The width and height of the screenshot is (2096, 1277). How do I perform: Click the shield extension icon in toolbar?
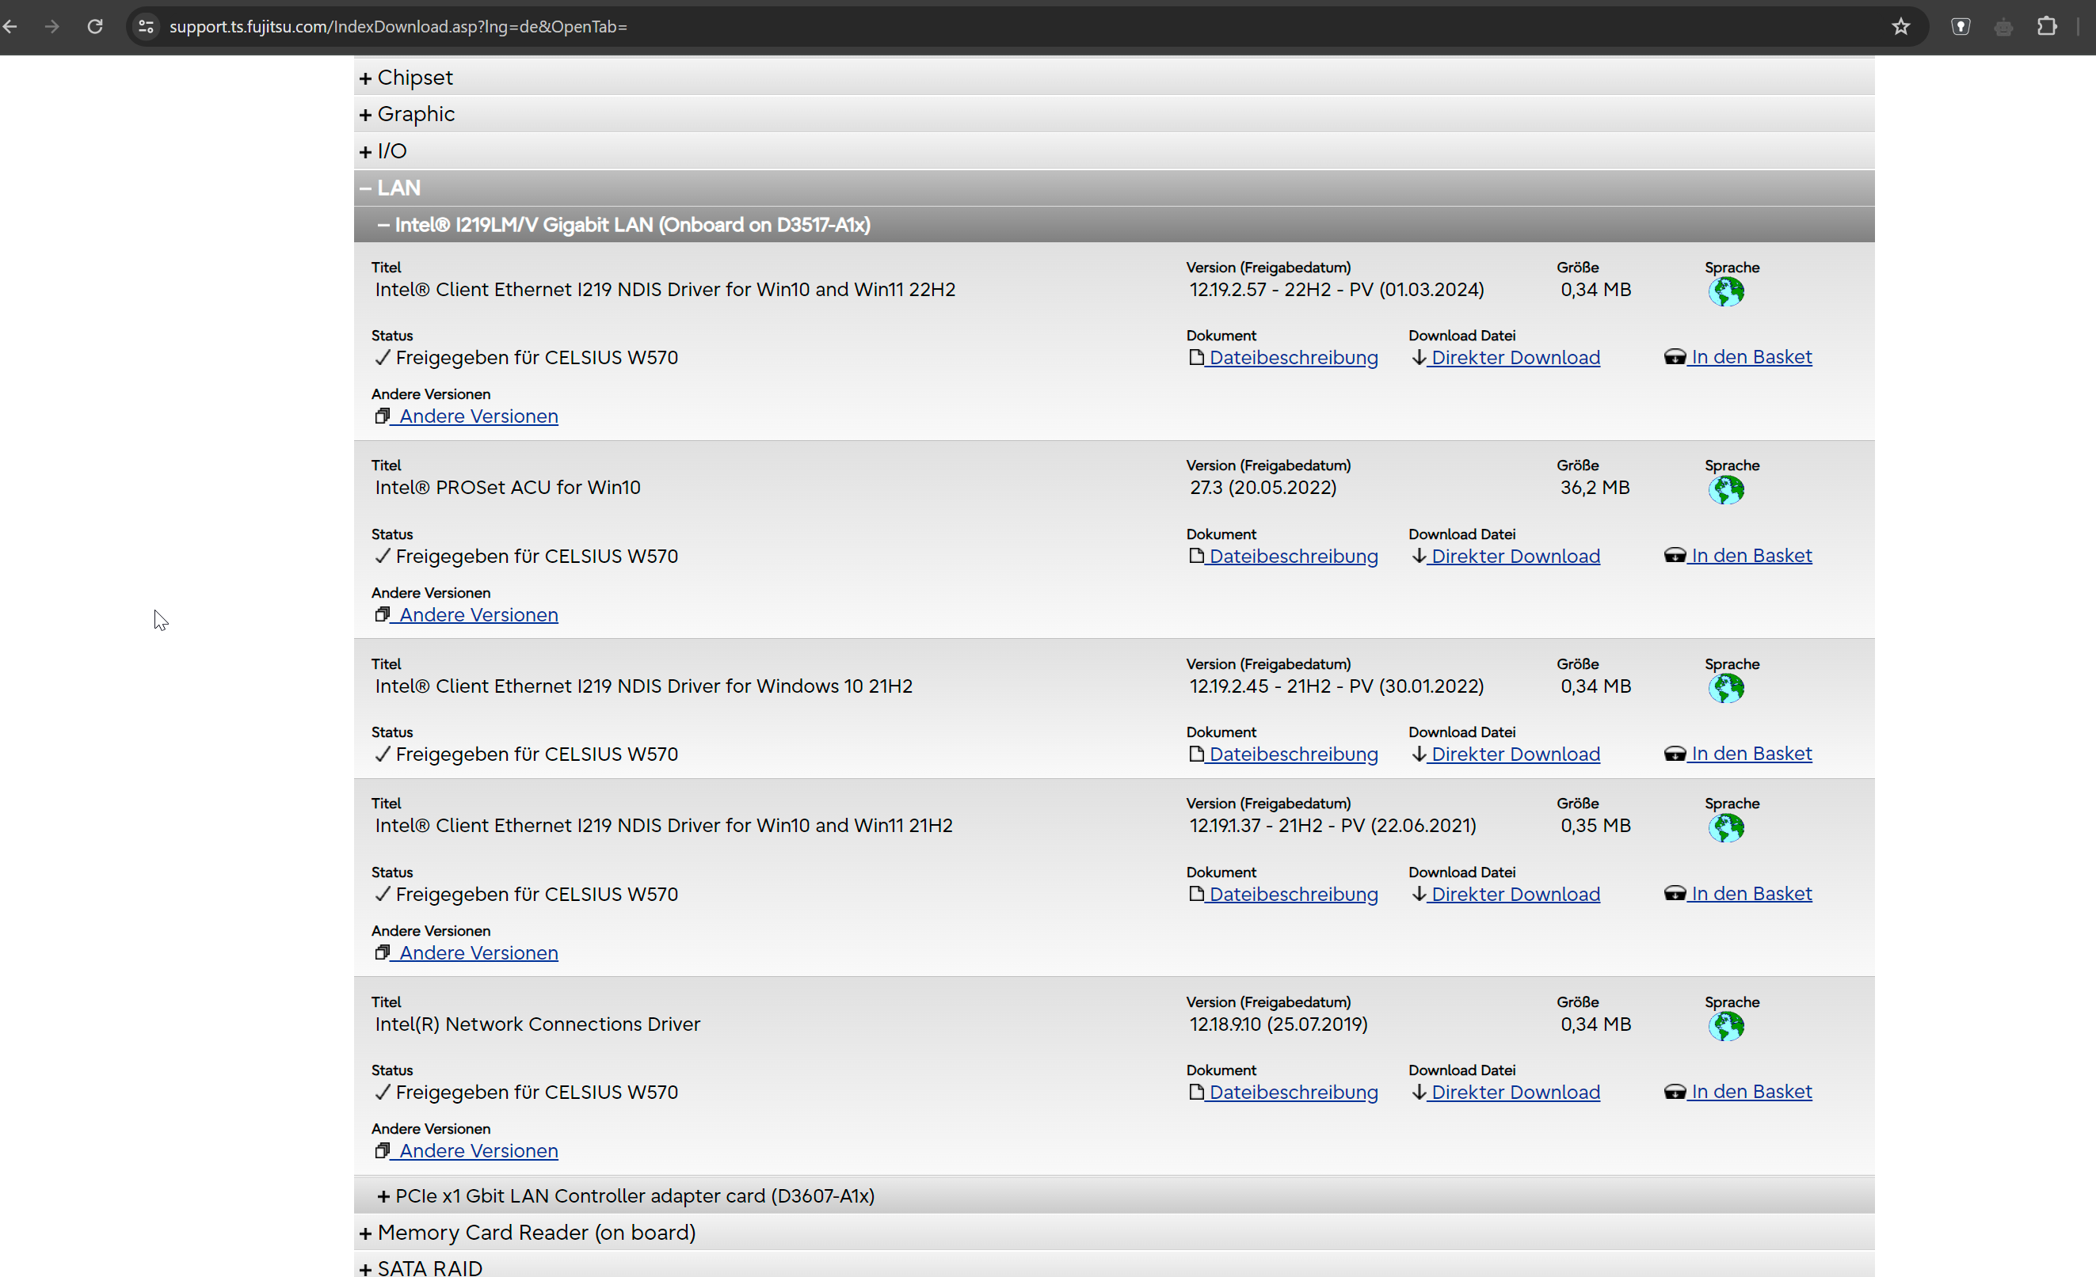(1960, 26)
